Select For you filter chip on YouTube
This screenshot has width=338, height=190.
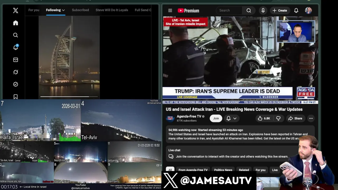click(260, 170)
